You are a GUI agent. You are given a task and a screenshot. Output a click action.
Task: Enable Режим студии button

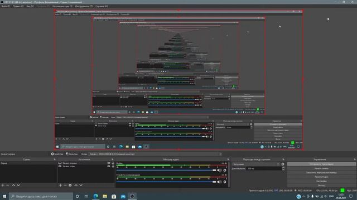point(321,177)
